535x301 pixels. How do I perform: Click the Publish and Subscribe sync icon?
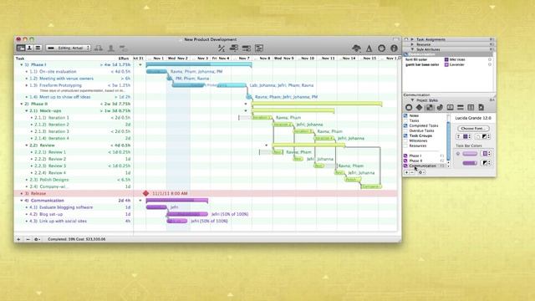tap(357, 48)
